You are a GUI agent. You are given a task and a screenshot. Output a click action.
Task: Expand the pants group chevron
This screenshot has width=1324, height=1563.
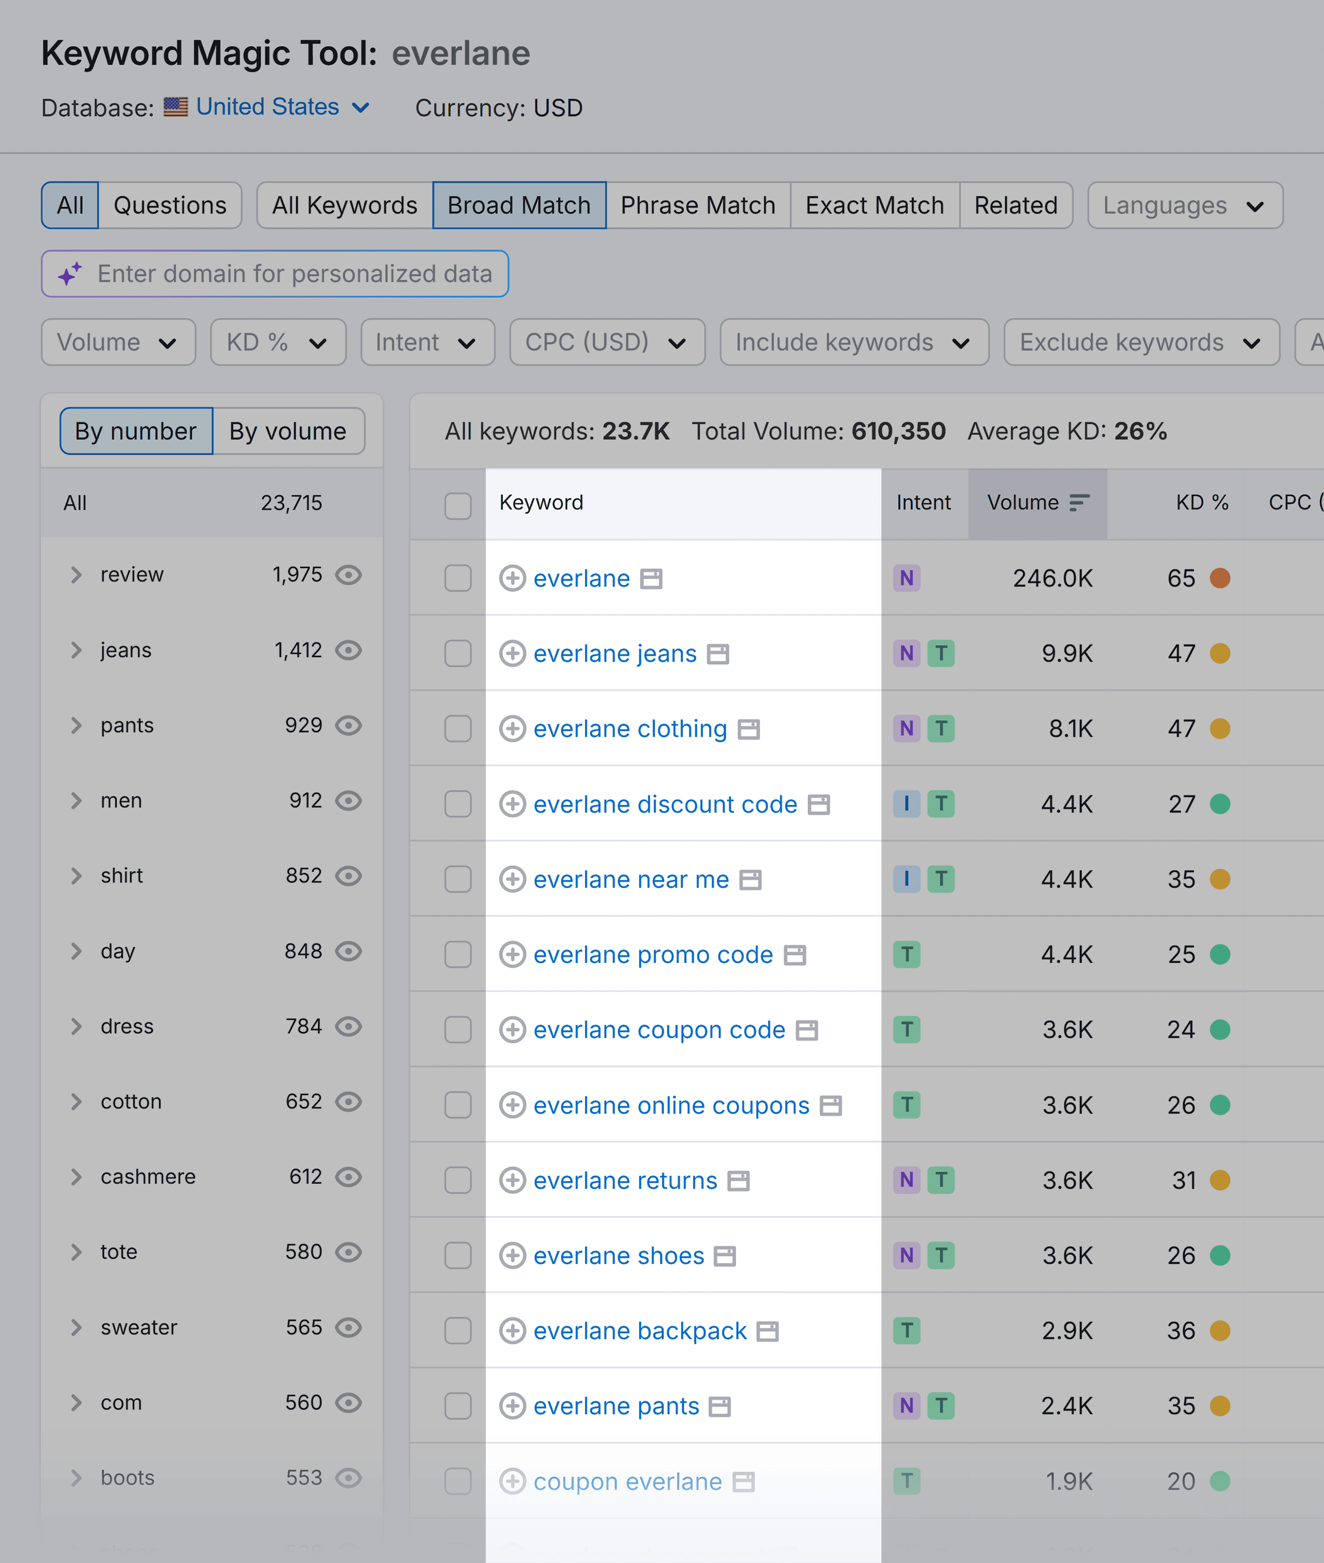pos(76,725)
